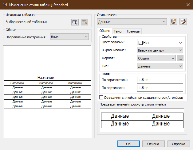Expand the cell styles 'Данные' dropdown
Image resolution: width=193 pixels, height=150 pixels.
click(132, 22)
